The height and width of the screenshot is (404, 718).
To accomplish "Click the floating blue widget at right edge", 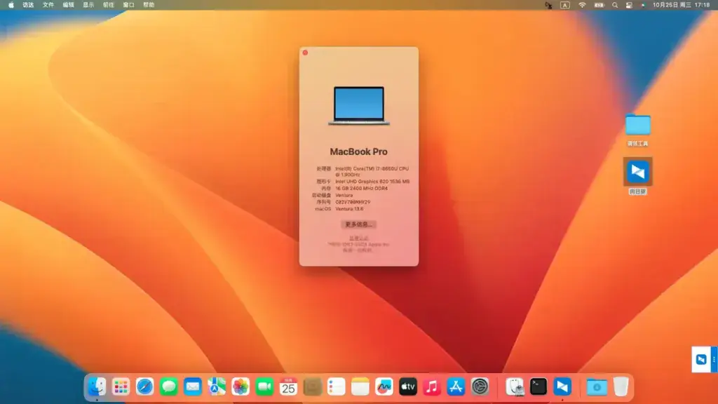I will click(x=704, y=360).
